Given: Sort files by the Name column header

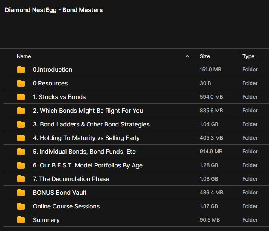Looking at the screenshot, I should point(24,56).
